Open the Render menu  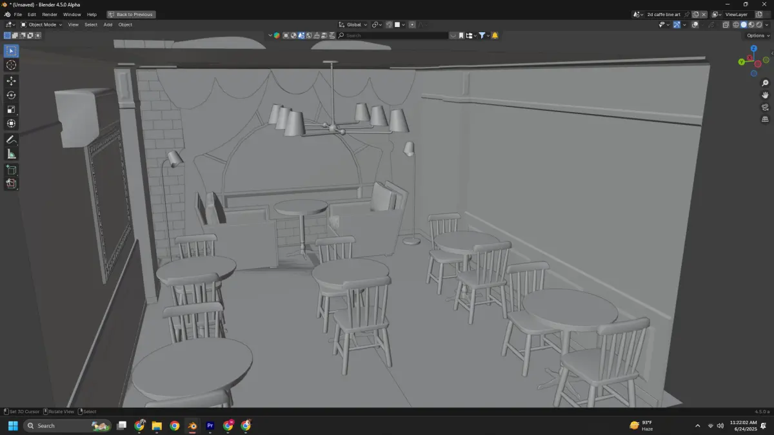coord(50,14)
